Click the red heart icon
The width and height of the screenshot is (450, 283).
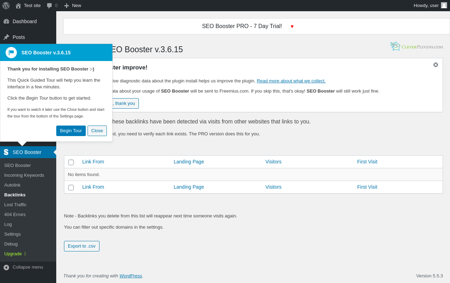coord(292,26)
